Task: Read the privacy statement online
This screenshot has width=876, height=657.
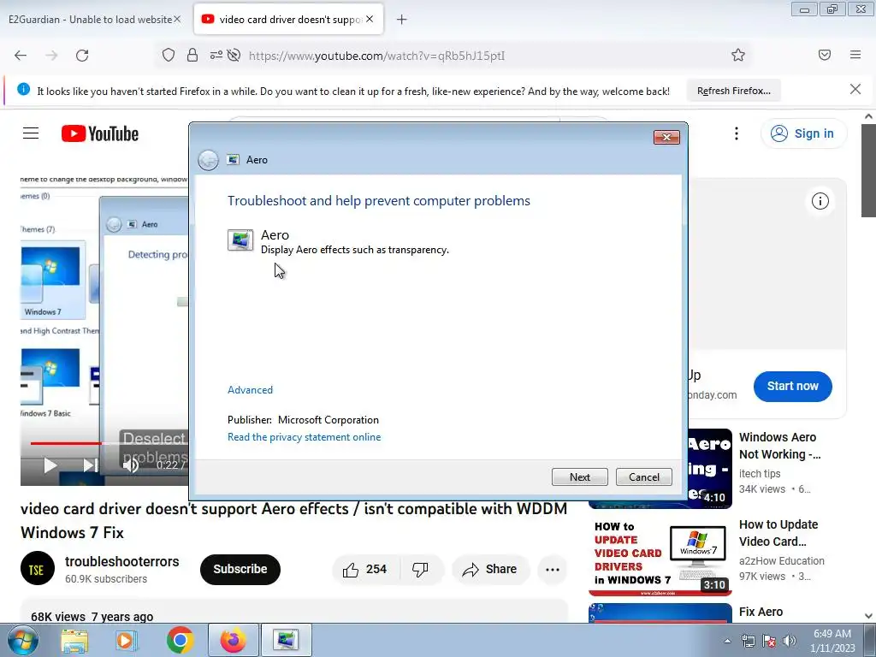Action: (304, 437)
